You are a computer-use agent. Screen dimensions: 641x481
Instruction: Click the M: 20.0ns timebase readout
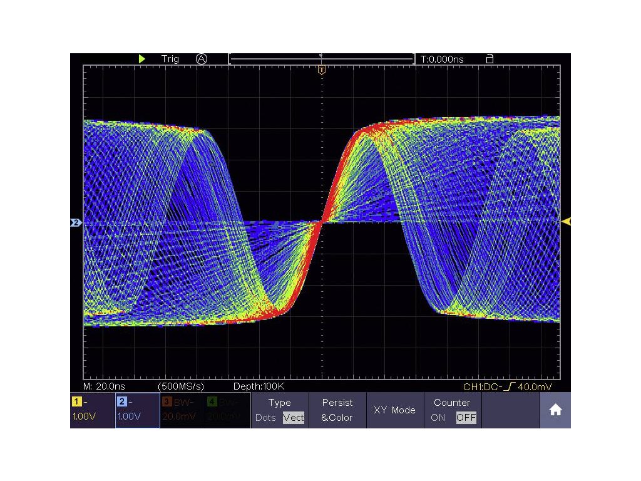coord(103,386)
